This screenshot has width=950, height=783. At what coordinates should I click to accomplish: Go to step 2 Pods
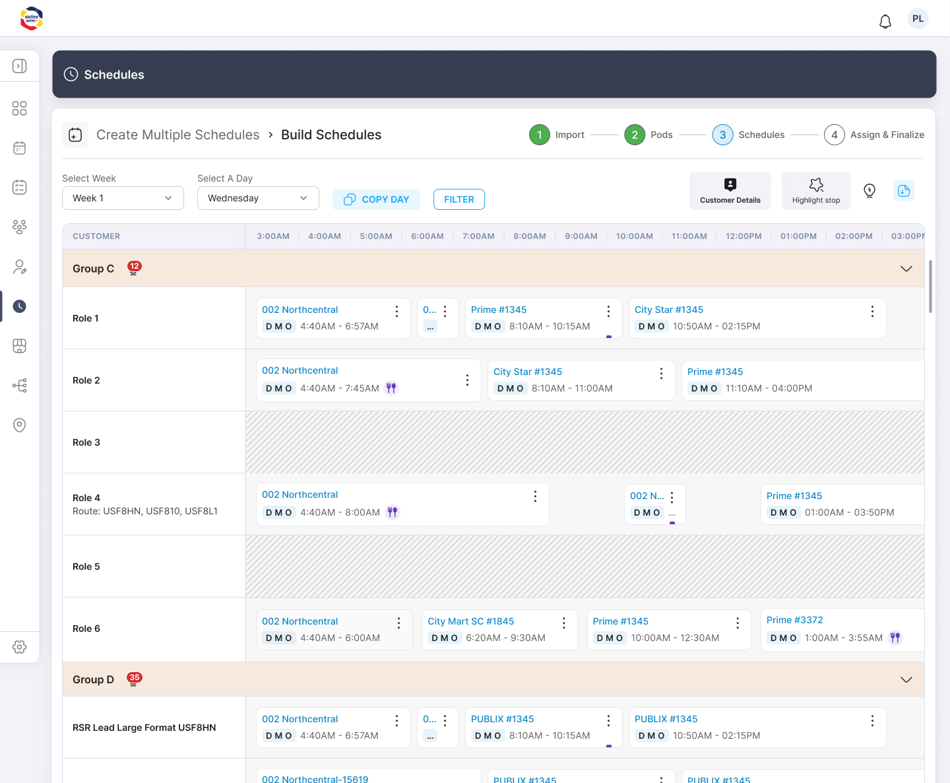(x=649, y=135)
